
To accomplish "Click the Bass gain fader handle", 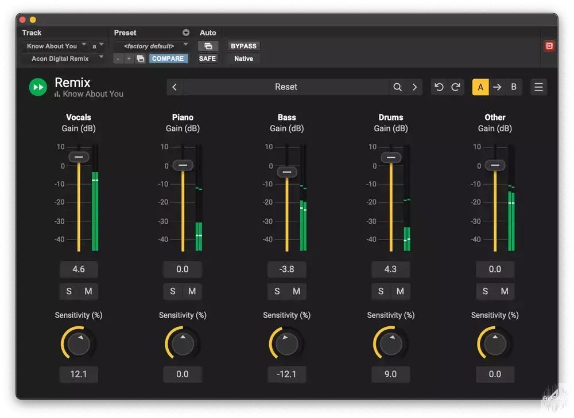I will click(x=287, y=172).
